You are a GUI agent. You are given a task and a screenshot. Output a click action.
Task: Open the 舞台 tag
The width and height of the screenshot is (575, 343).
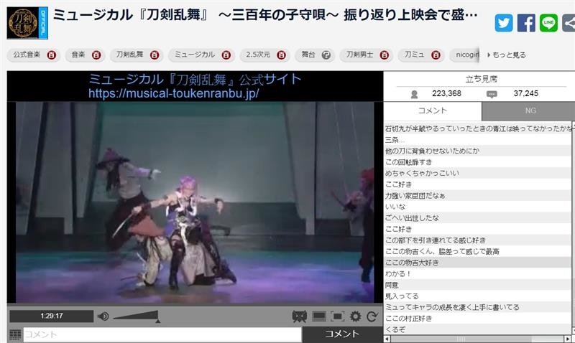(308, 55)
